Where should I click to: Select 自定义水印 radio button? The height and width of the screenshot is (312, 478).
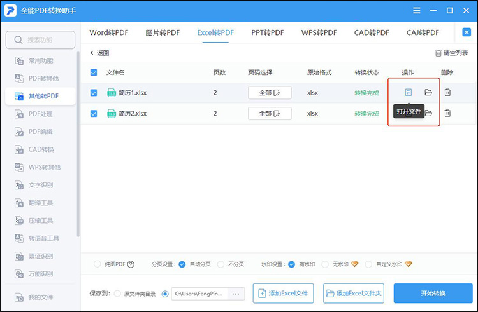click(x=368, y=264)
